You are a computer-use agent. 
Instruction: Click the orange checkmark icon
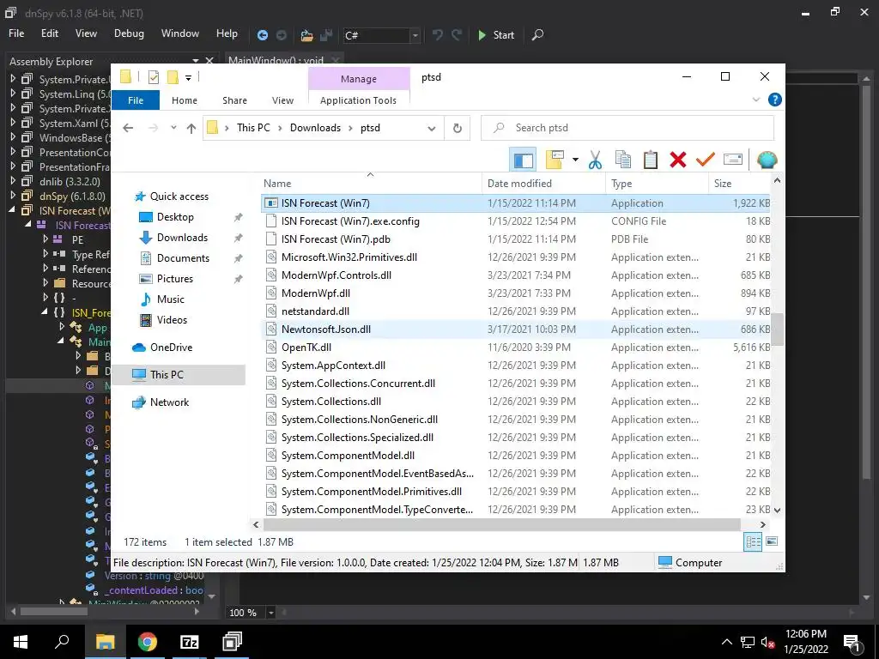point(706,160)
